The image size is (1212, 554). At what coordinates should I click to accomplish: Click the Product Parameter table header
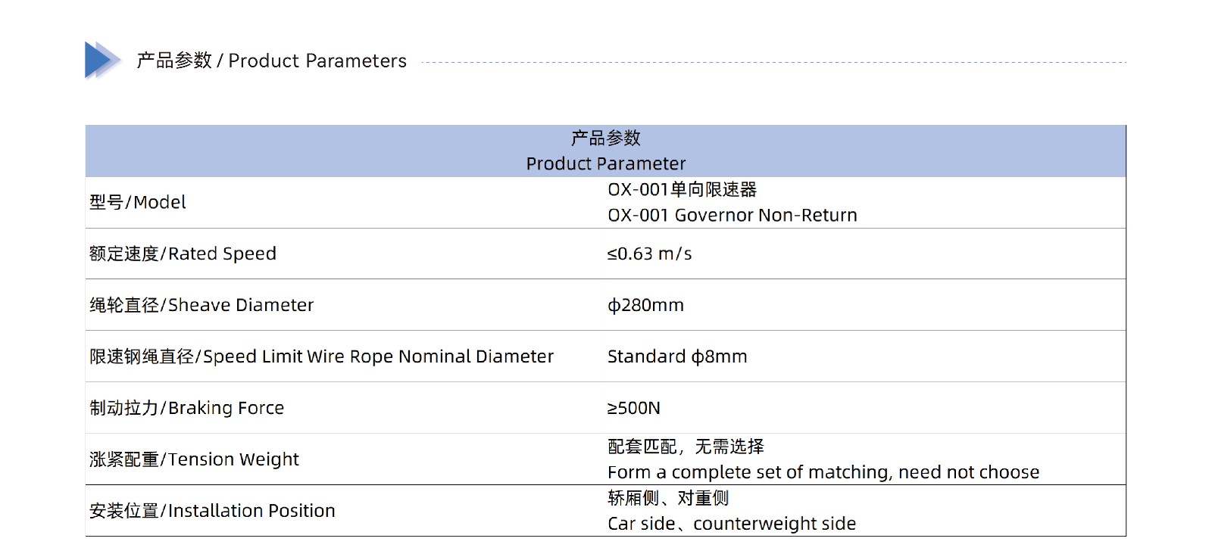[x=605, y=151]
